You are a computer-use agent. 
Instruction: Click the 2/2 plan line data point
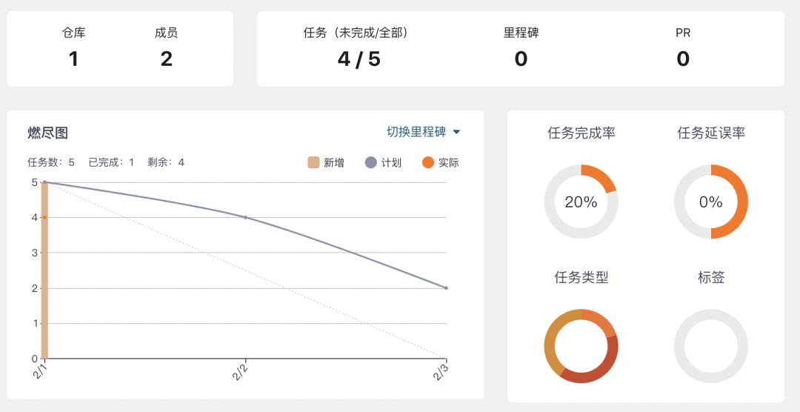click(245, 217)
